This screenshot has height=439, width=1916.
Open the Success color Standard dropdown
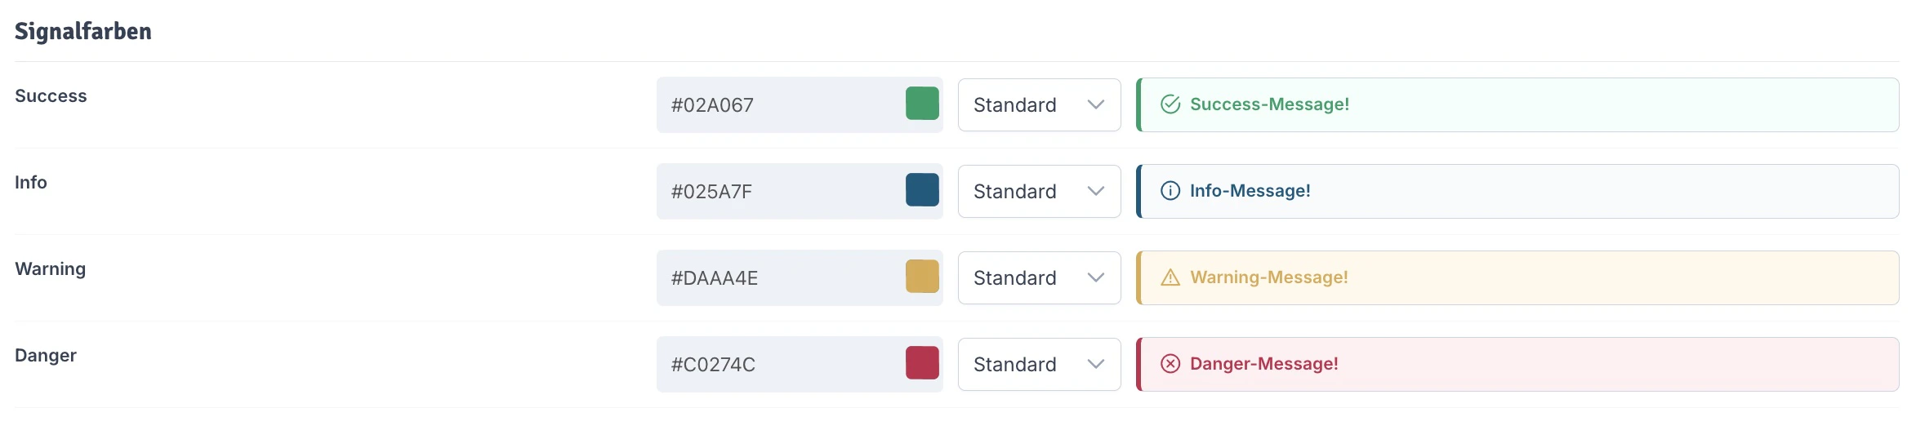coord(1039,105)
